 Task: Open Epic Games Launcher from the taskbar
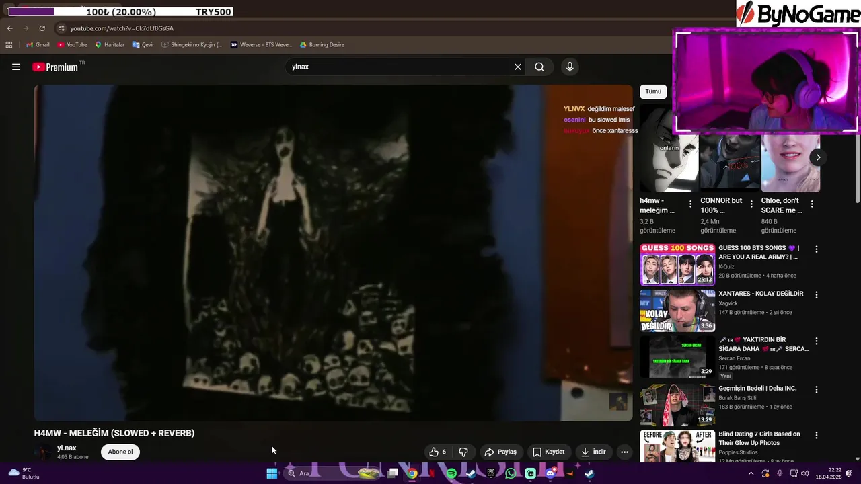(491, 473)
